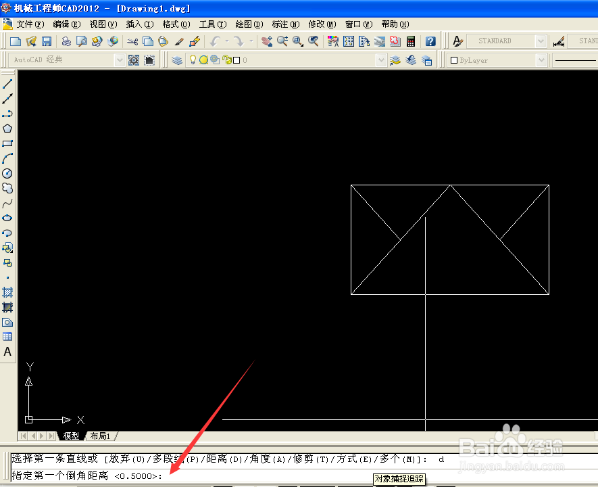Expand STANDARD text style dropdown

[x=541, y=41]
